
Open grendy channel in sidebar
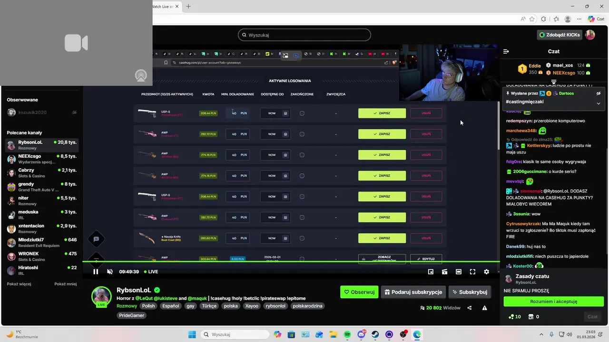(42, 187)
